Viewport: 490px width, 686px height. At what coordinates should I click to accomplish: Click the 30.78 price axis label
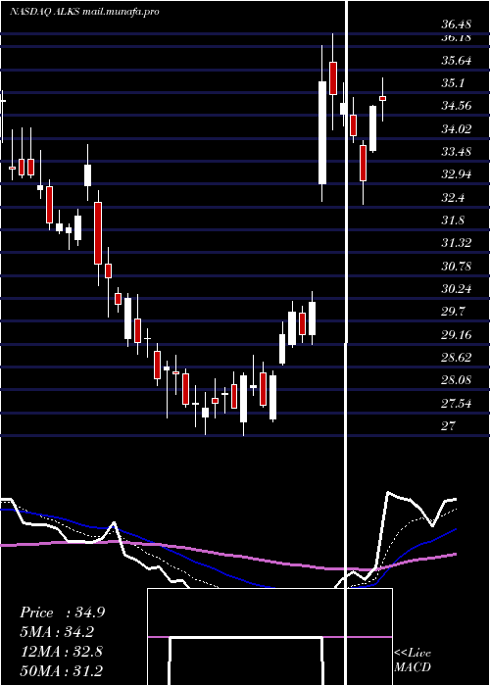(x=457, y=267)
